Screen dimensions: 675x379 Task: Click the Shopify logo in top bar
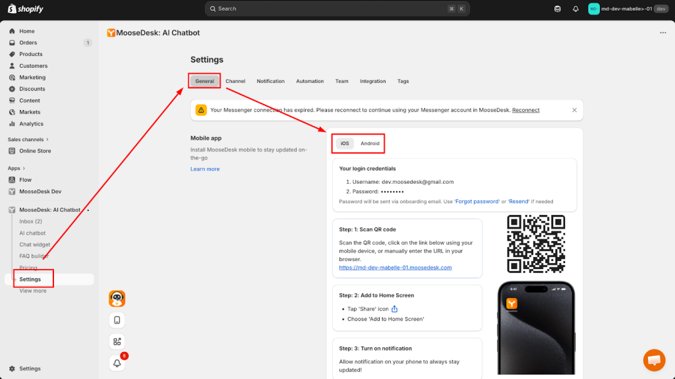(25, 9)
